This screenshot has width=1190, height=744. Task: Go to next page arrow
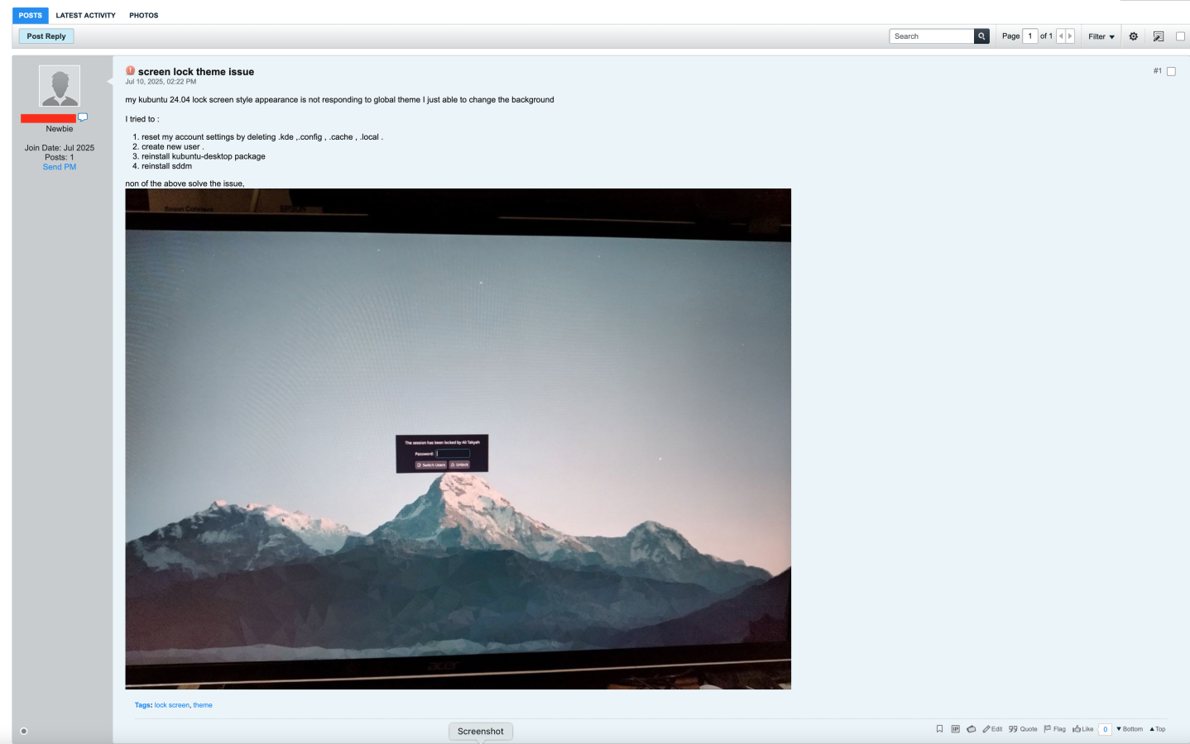pos(1070,36)
